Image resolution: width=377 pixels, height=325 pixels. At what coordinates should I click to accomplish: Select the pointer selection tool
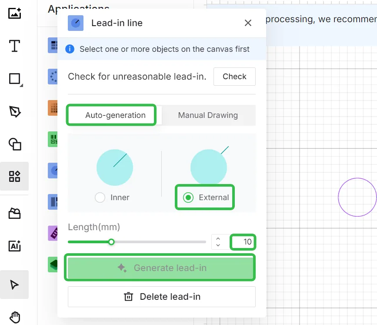[x=14, y=285]
